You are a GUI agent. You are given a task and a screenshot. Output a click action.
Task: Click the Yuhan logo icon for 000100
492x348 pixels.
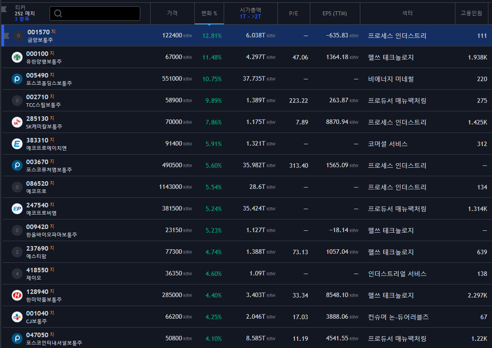click(17, 57)
